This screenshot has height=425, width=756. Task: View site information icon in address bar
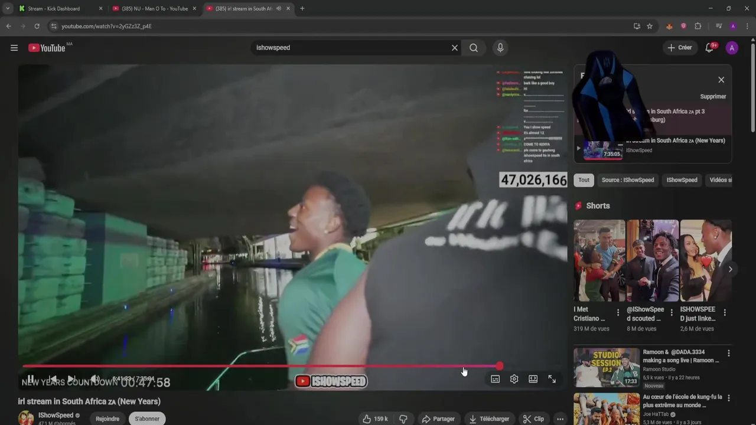point(54,26)
